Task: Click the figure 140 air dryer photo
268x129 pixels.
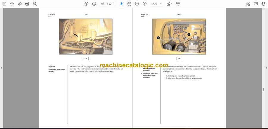Action: pos(86,36)
